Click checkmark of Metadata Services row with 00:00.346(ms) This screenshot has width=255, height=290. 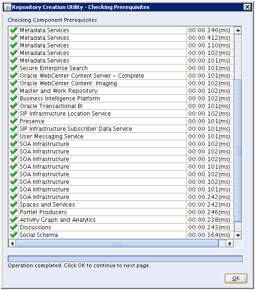point(14,30)
